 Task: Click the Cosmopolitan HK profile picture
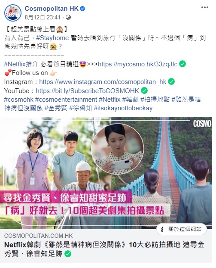(x=12, y=13)
